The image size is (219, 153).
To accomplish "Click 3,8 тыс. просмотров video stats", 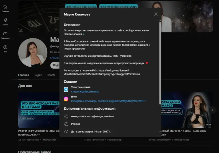I will click(x=29, y=140).
